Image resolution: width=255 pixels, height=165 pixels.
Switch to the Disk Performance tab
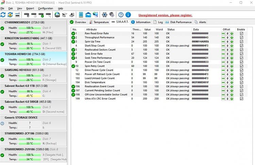coord(178,22)
